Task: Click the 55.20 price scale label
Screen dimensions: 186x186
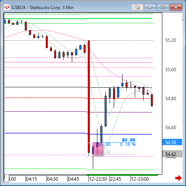Action: 171,40
